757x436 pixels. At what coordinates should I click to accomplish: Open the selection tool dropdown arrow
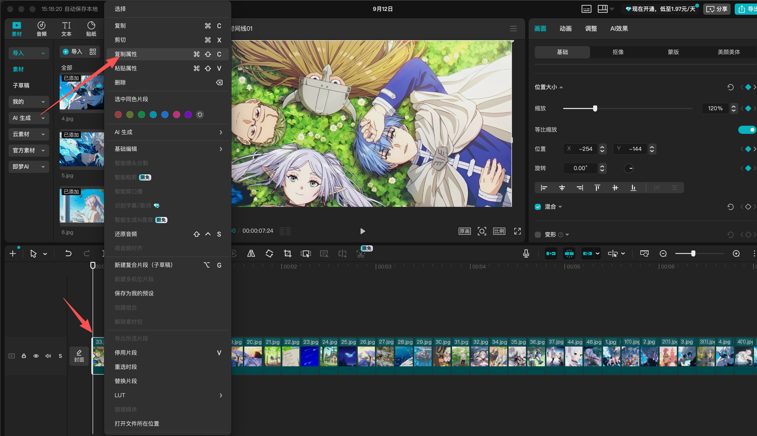click(x=45, y=254)
